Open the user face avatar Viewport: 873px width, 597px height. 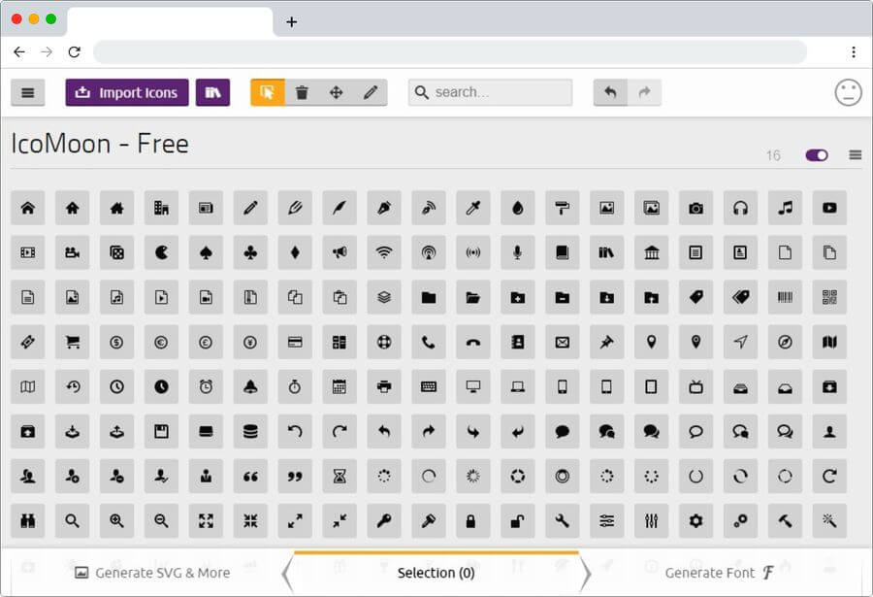(x=848, y=92)
